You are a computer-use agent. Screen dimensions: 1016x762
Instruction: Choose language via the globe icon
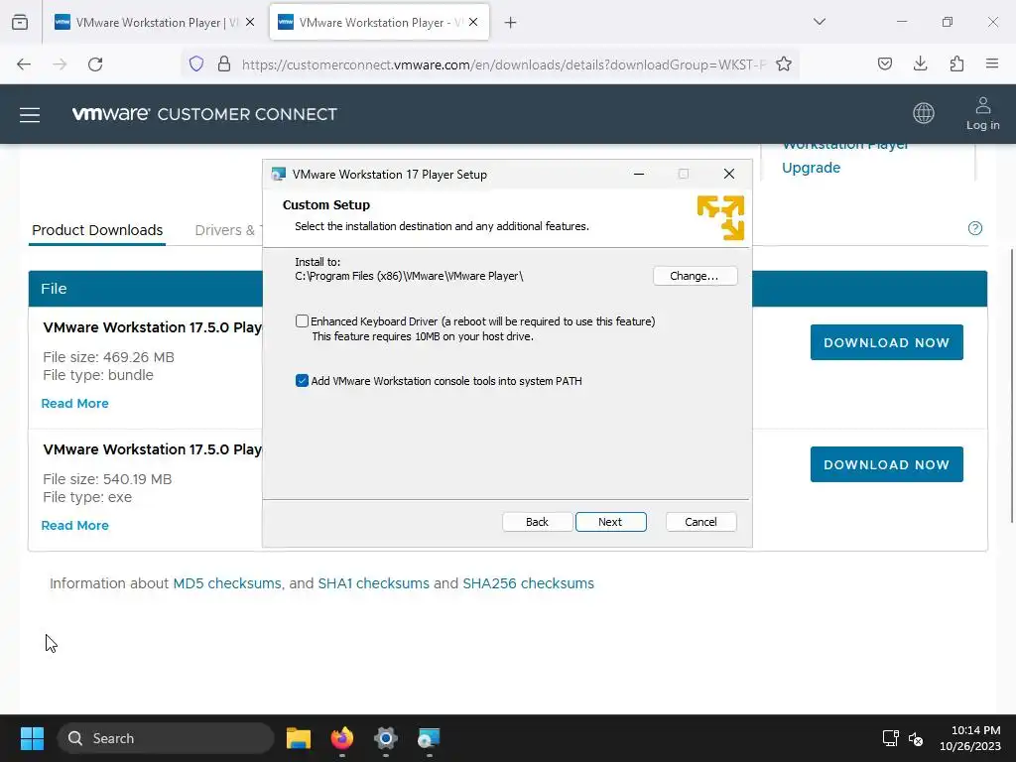(x=924, y=113)
